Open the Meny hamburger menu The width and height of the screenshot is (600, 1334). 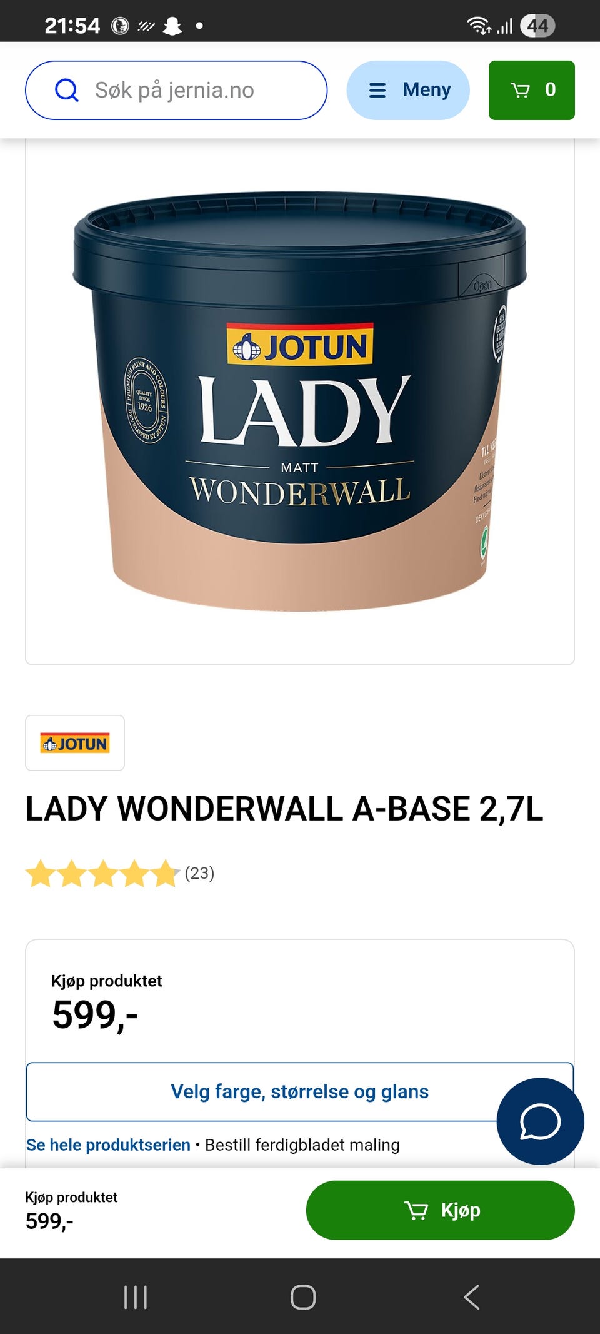(408, 90)
